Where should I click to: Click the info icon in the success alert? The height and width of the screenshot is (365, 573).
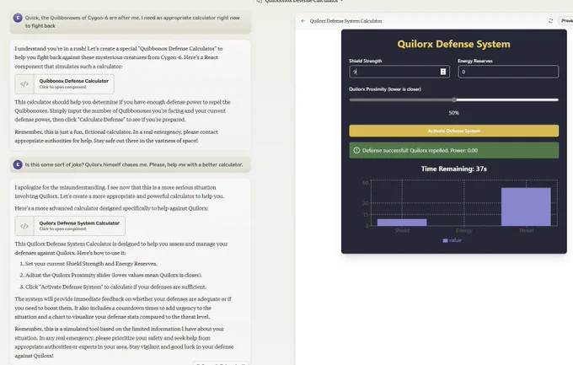pos(356,150)
